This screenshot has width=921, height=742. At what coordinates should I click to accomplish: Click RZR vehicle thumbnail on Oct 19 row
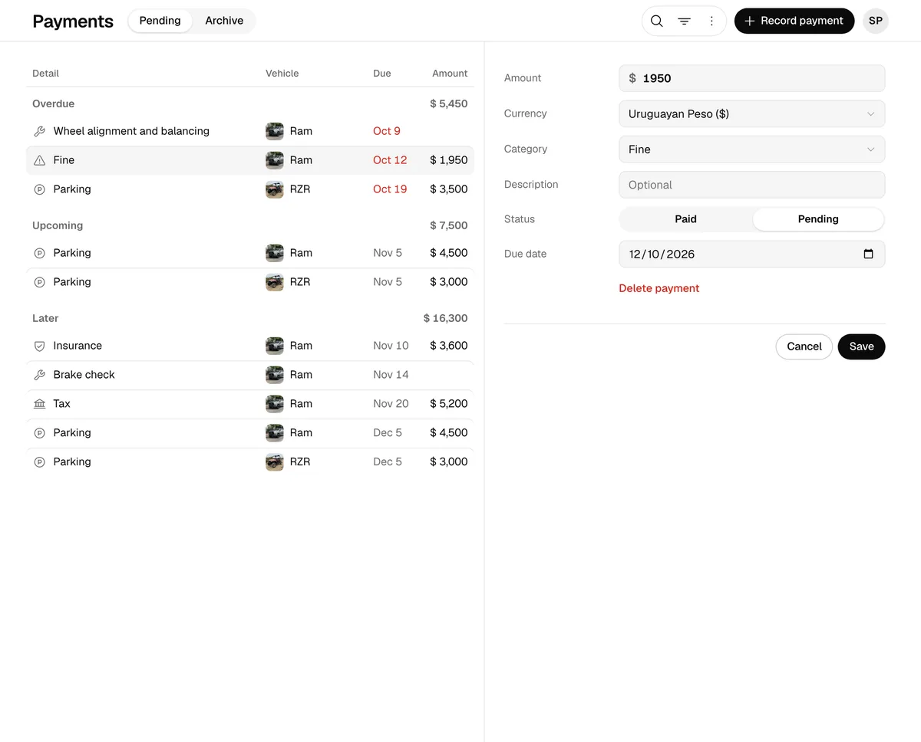pyautogui.click(x=275, y=189)
